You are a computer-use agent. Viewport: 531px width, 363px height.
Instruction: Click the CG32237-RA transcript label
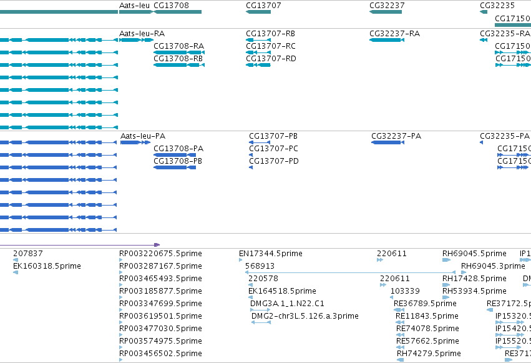pyautogui.click(x=394, y=34)
